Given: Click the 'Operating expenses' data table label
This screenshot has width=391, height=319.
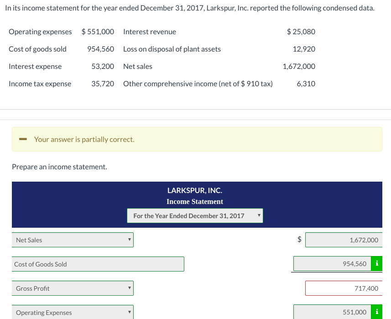Looking at the screenshot, I should click(x=40, y=31).
